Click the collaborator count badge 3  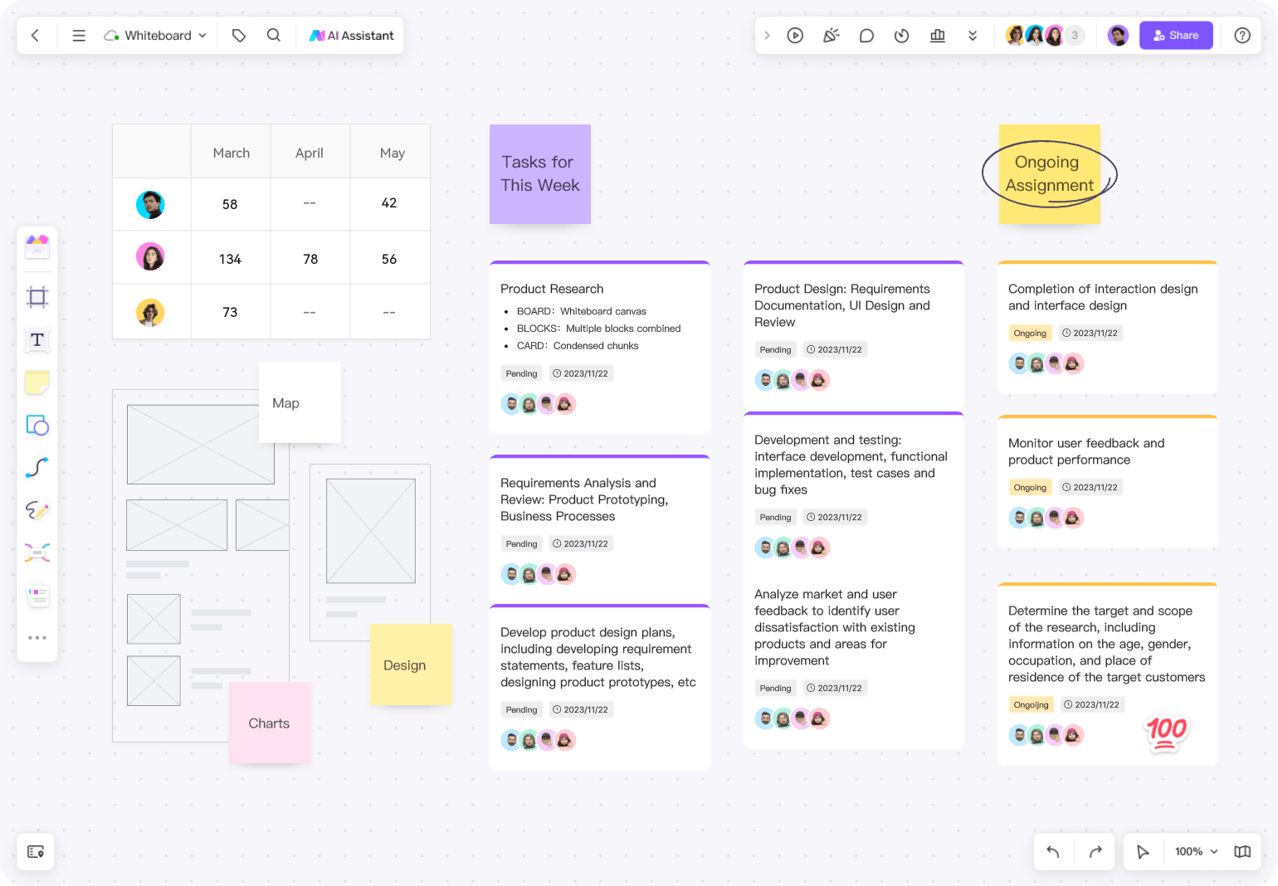pos(1075,36)
